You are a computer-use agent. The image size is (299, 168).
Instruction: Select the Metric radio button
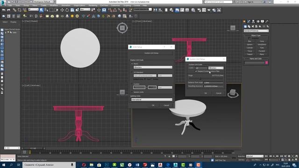click(x=132, y=64)
